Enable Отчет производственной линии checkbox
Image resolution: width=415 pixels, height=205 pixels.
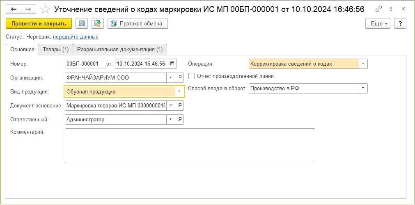click(191, 76)
